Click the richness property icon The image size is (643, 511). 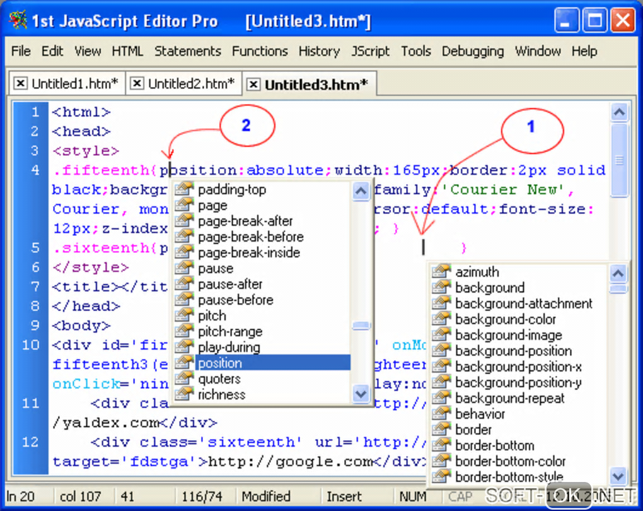pyautogui.click(x=184, y=394)
